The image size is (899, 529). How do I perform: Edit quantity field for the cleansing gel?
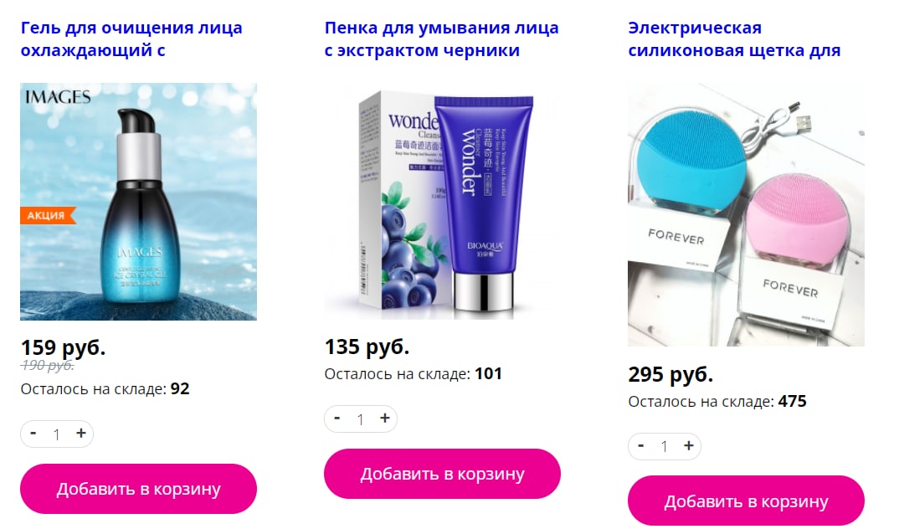point(57,434)
